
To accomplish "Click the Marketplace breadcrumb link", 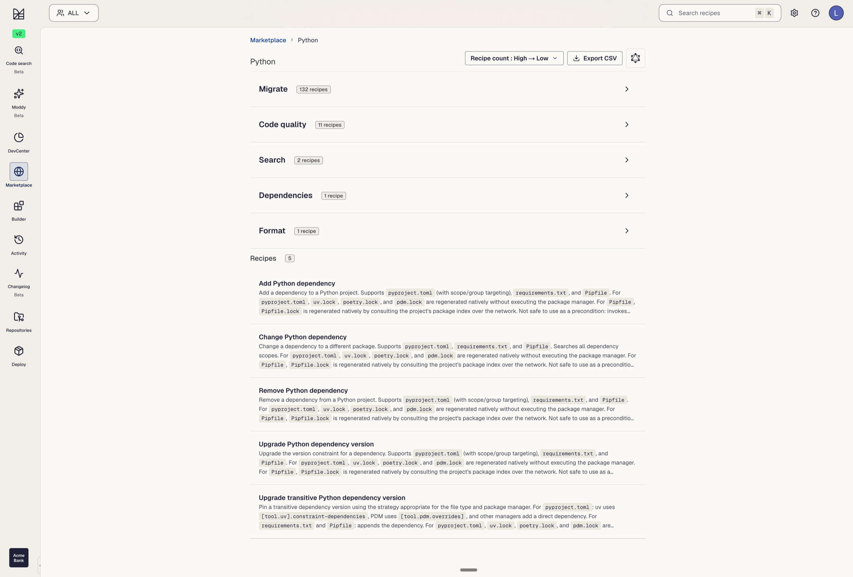I will [x=268, y=40].
